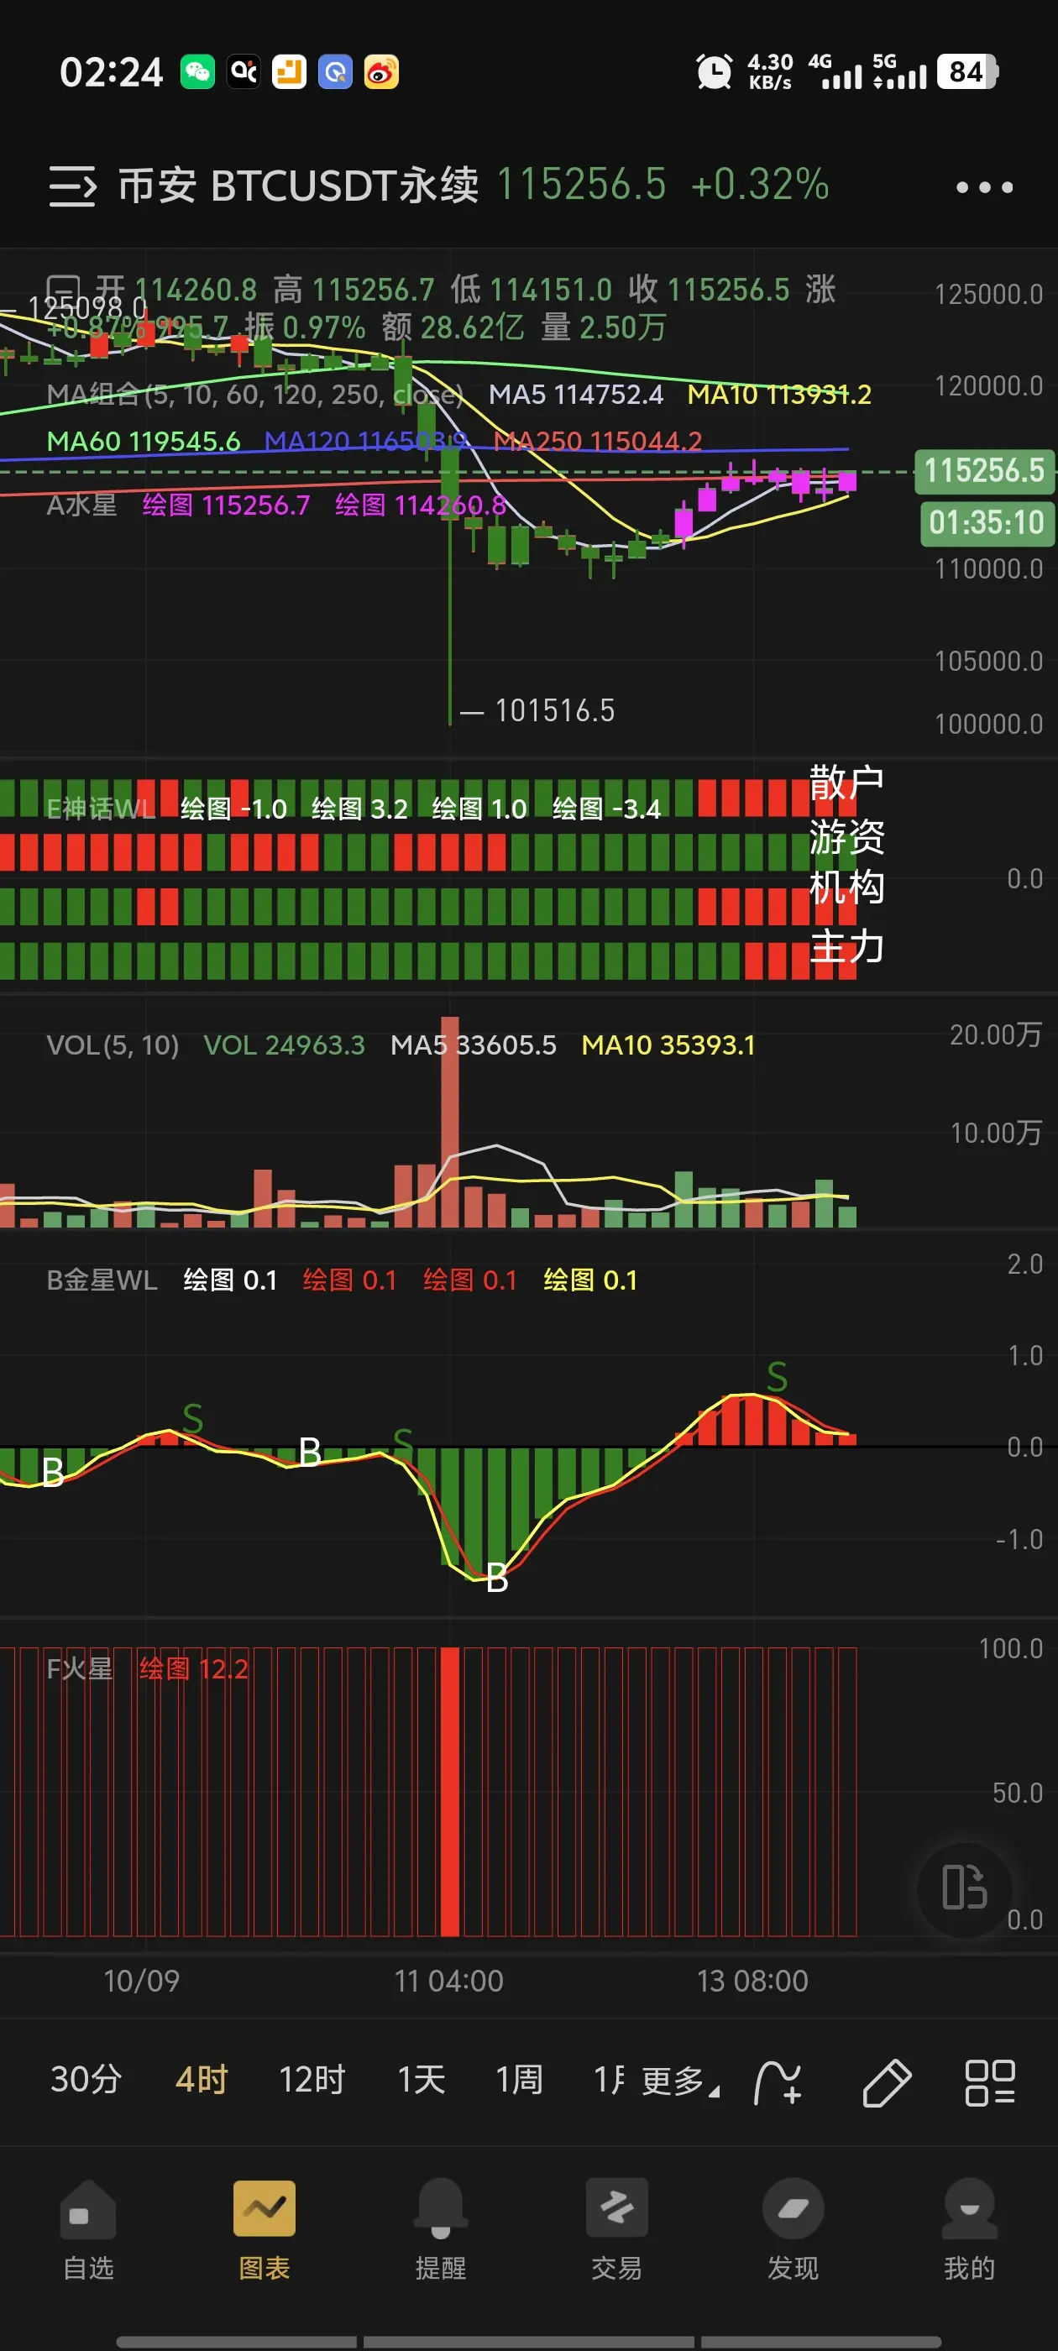Select the 1天 timeframe
The image size is (1058, 2351).
[x=421, y=2080]
